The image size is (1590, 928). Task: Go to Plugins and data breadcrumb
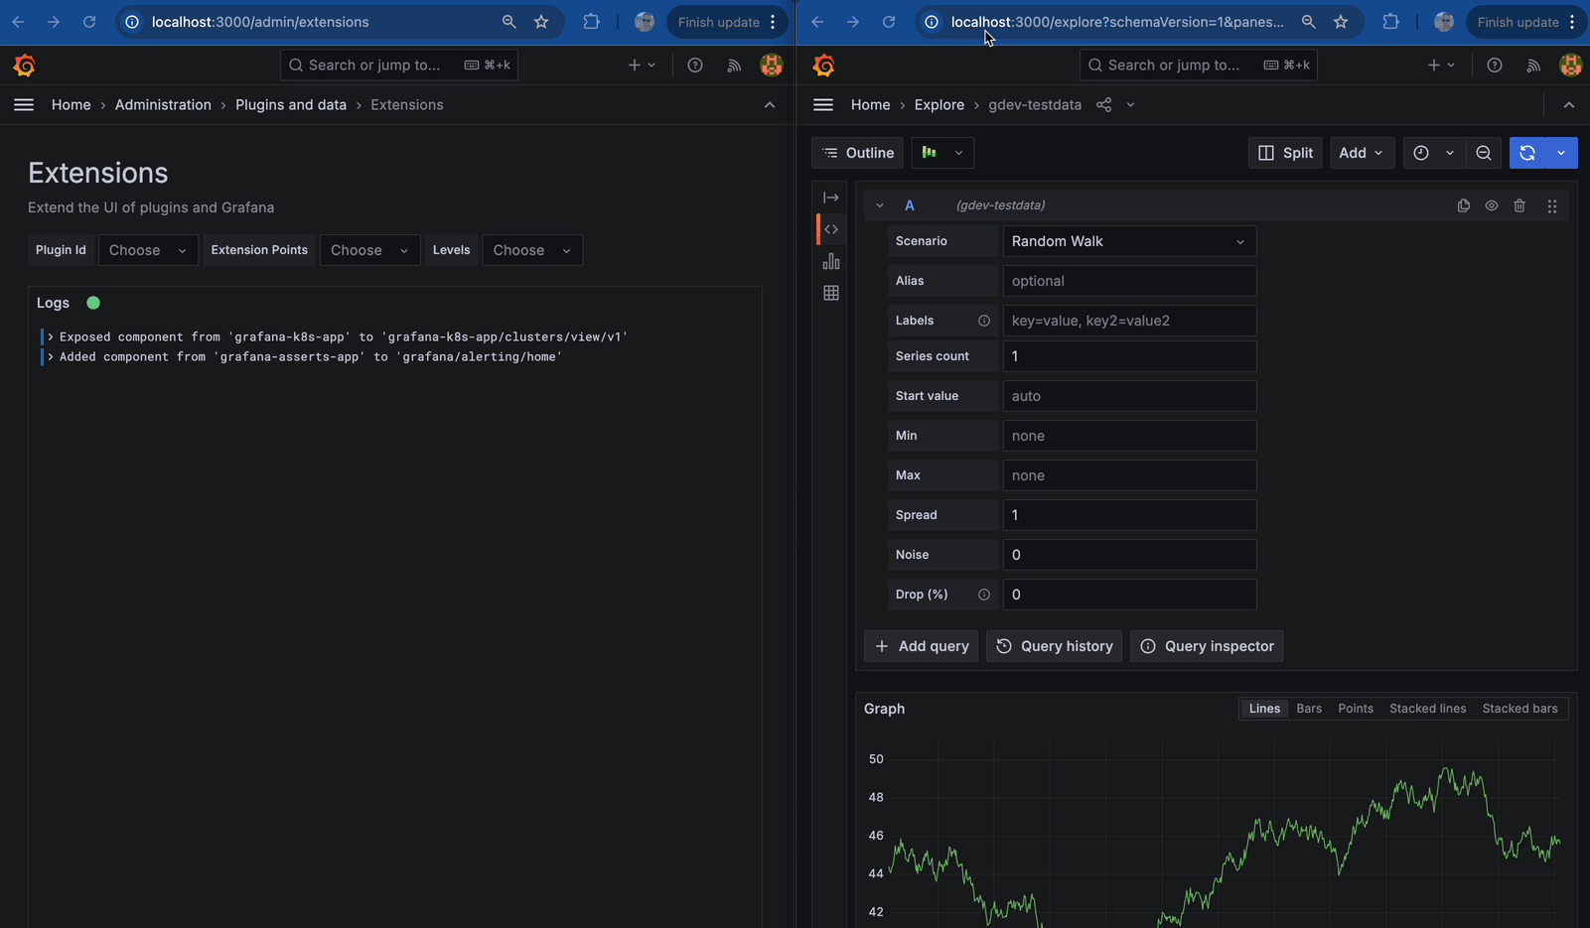[290, 105]
